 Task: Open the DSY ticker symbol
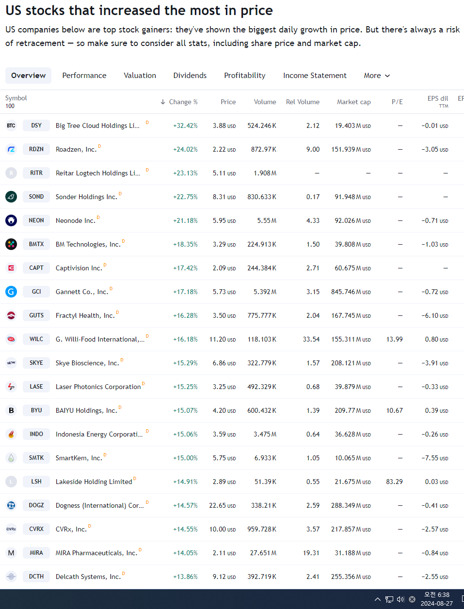(x=36, y=125)
